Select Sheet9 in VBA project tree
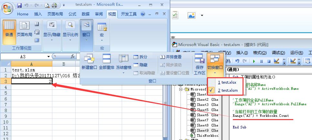This screenshot has width=312, height=140. (x=204, y=130)
